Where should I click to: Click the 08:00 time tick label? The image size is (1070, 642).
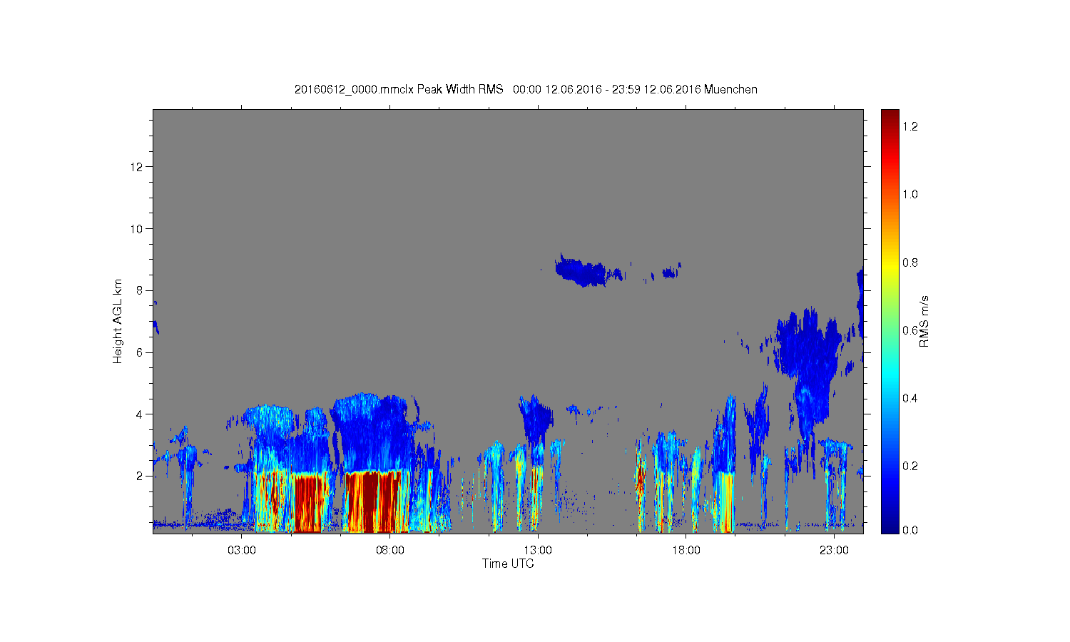(389, 550)
